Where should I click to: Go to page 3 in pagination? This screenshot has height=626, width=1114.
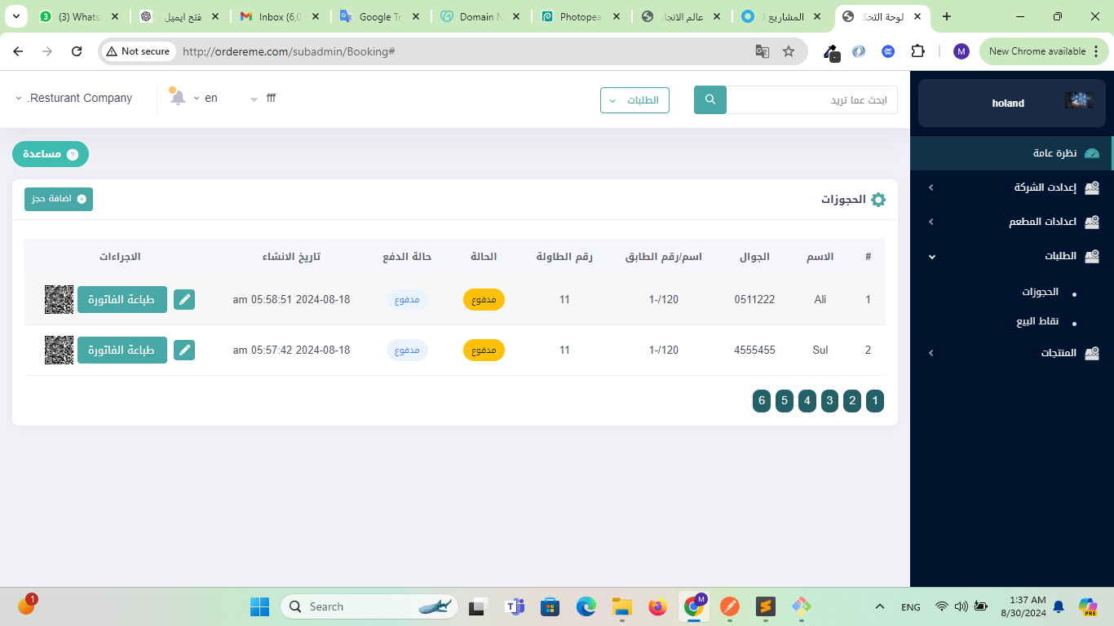(829, 400)
